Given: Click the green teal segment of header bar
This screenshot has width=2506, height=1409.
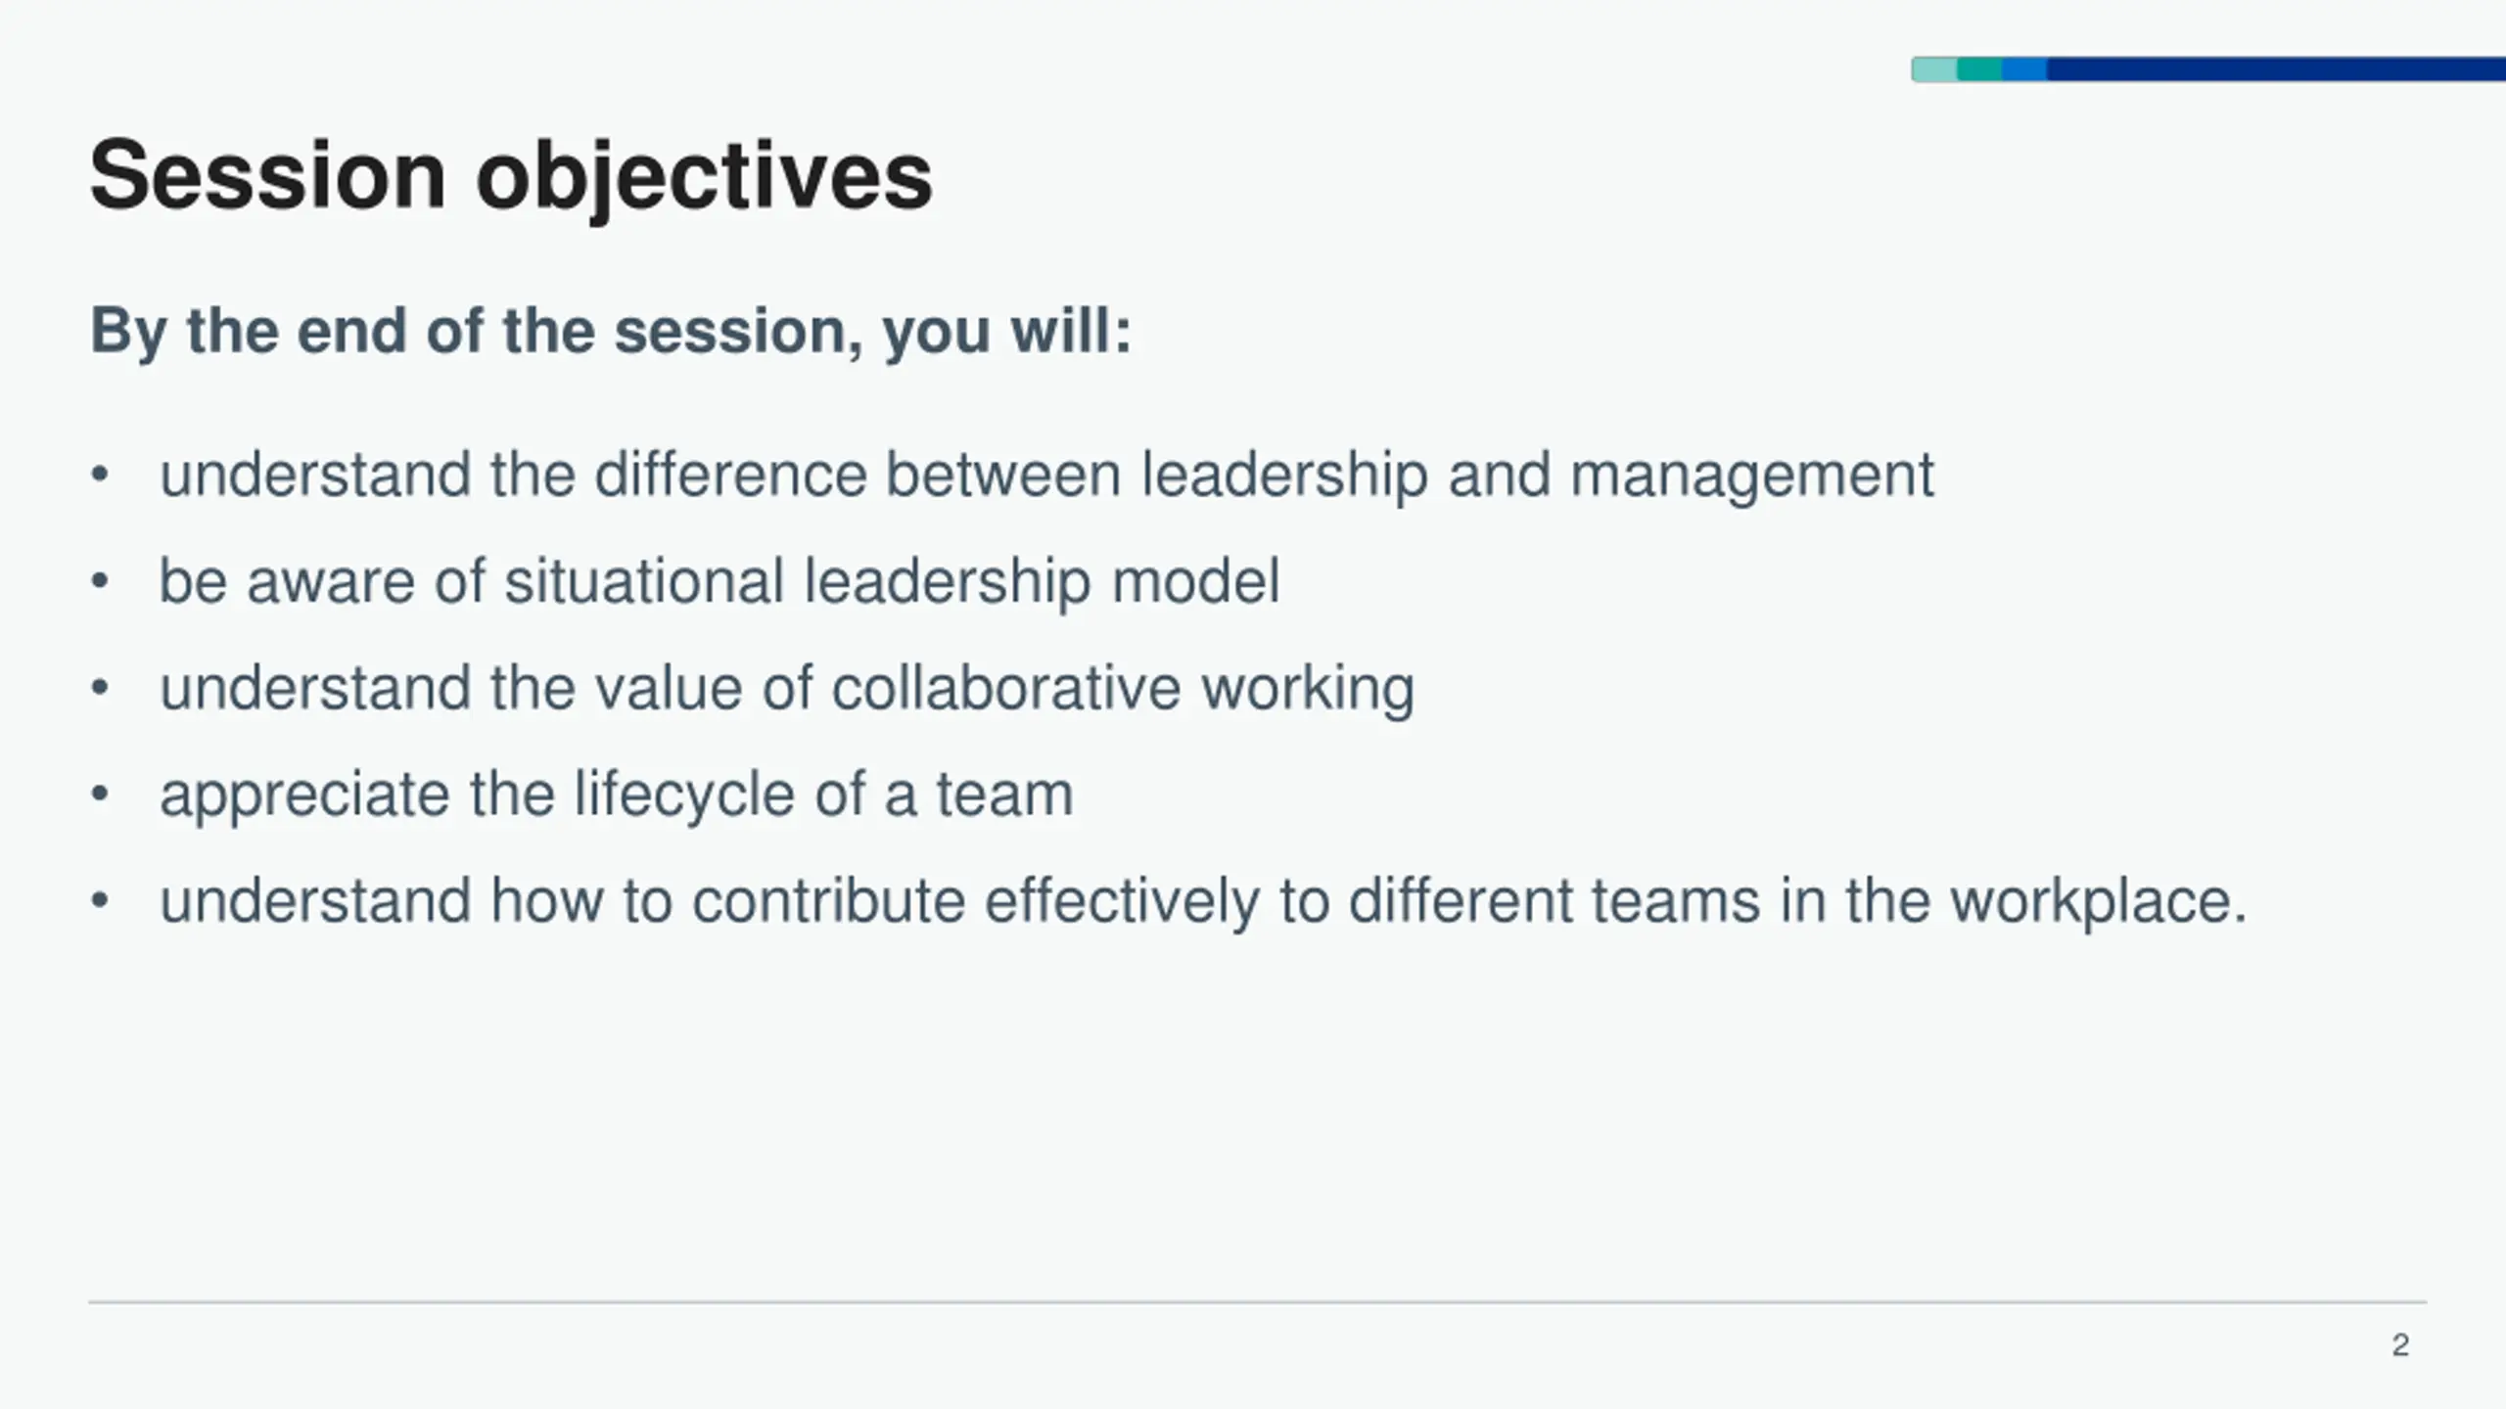Looking at the screenshot, I should [x=1979, y=69].
